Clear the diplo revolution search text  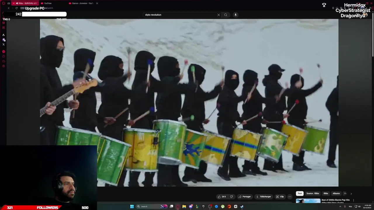point(219,15)
